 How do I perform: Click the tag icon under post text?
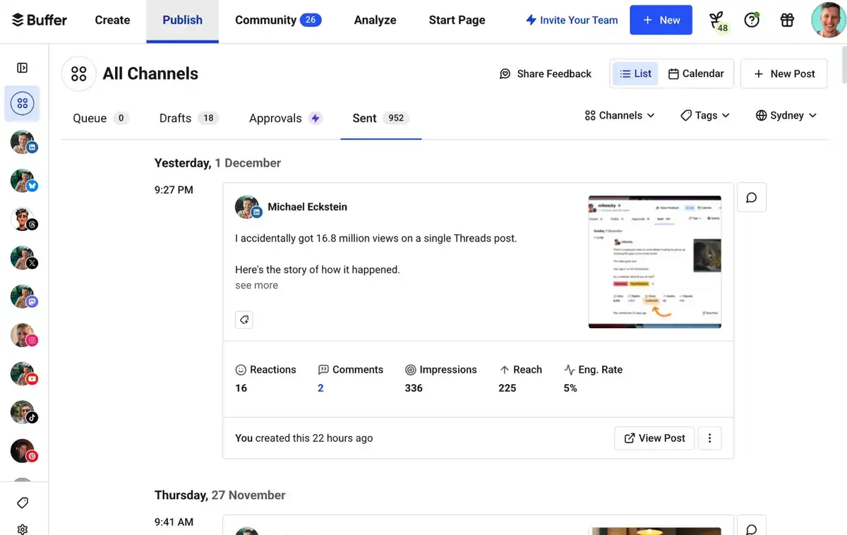[244, 320]
